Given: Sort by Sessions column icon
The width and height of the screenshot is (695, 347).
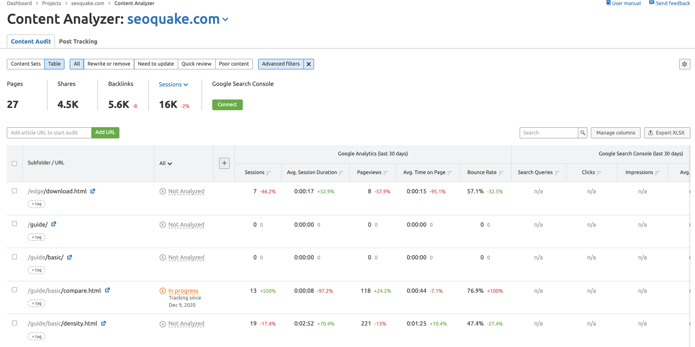Looking at the screenshot, I should [268, 173].
